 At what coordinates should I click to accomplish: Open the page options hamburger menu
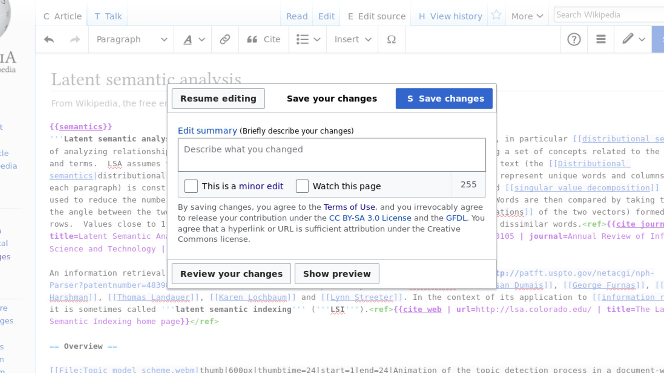pyautogui.click(x=600, y=39)
